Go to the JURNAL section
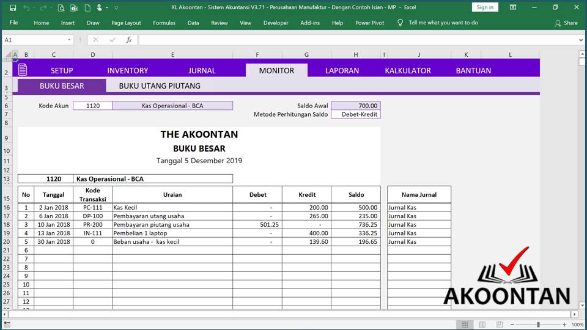Image resolution: width=587 pixels, height=330 pixels. coord(202,70)
